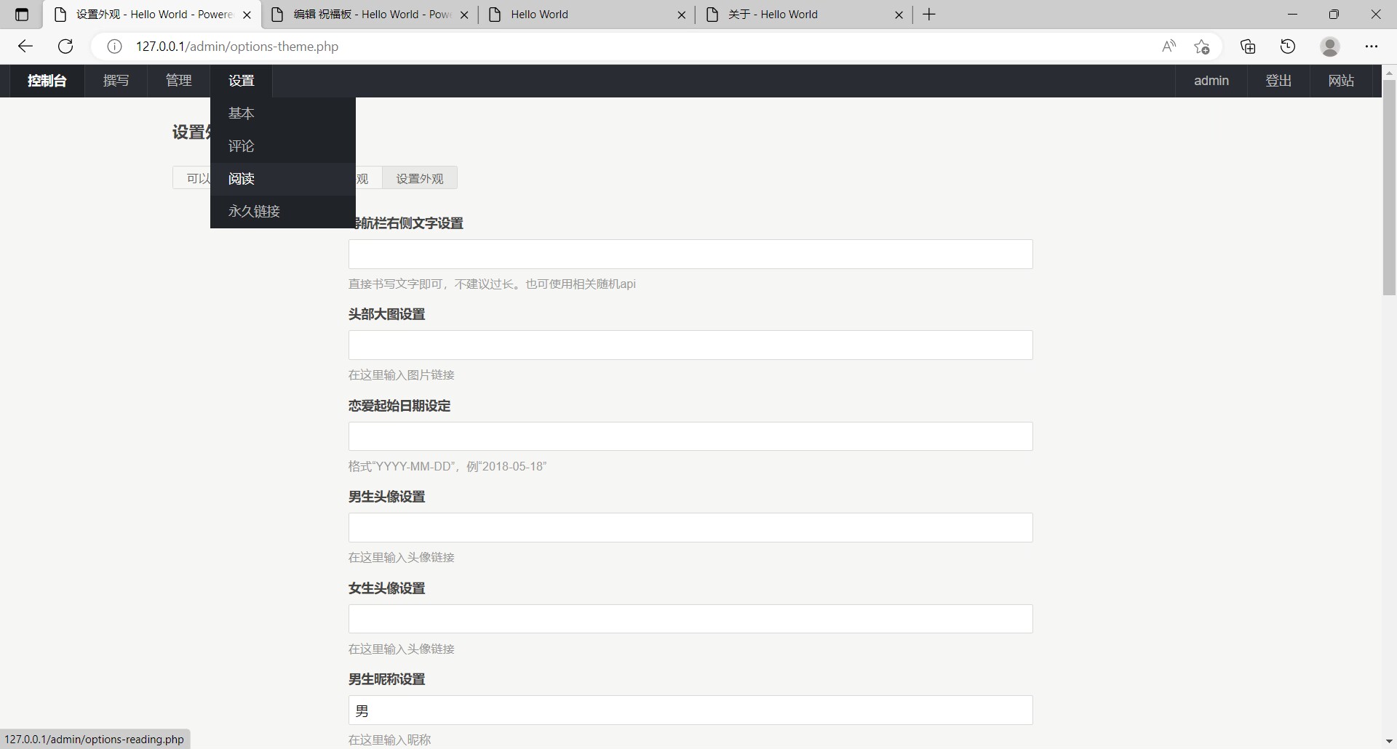
Task: Click the 男生头像设置 label
Action: point(386,497)
